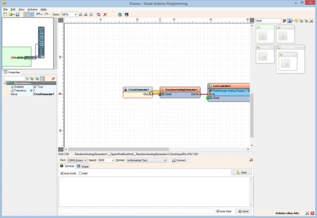Open the Arduino menu
This screenshot has width=317, height=218.
pyautogui.click(x=32, y=9)
